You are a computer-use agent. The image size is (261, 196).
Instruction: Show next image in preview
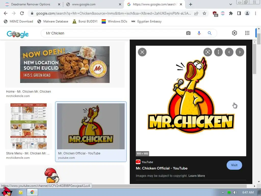(240, 52)
